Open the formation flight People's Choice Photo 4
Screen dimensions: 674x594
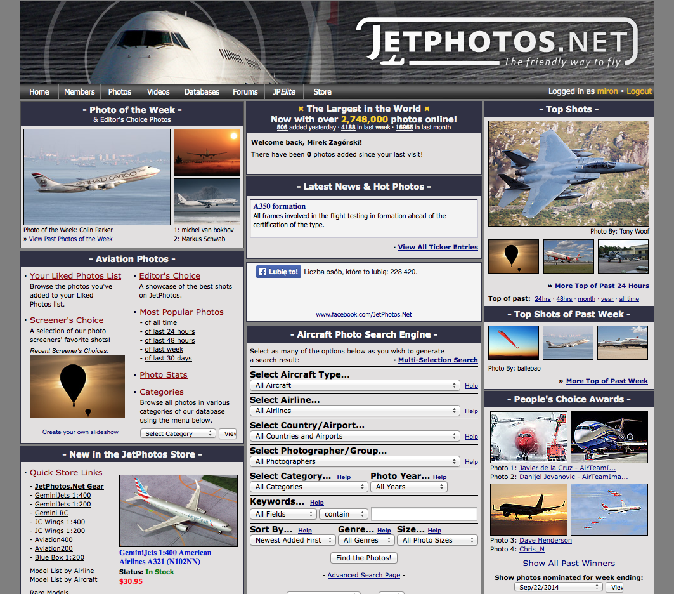[609, 509]
